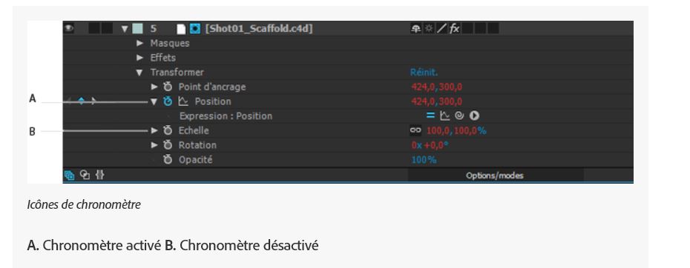Collapse the Transformer group
The image size is (690, 268).
pyautogui.click(x=140, y=73)
